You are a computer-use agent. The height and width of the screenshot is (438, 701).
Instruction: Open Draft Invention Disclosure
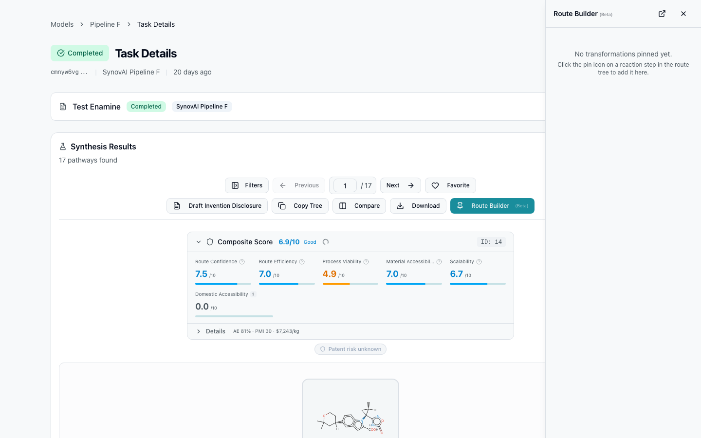217,206
